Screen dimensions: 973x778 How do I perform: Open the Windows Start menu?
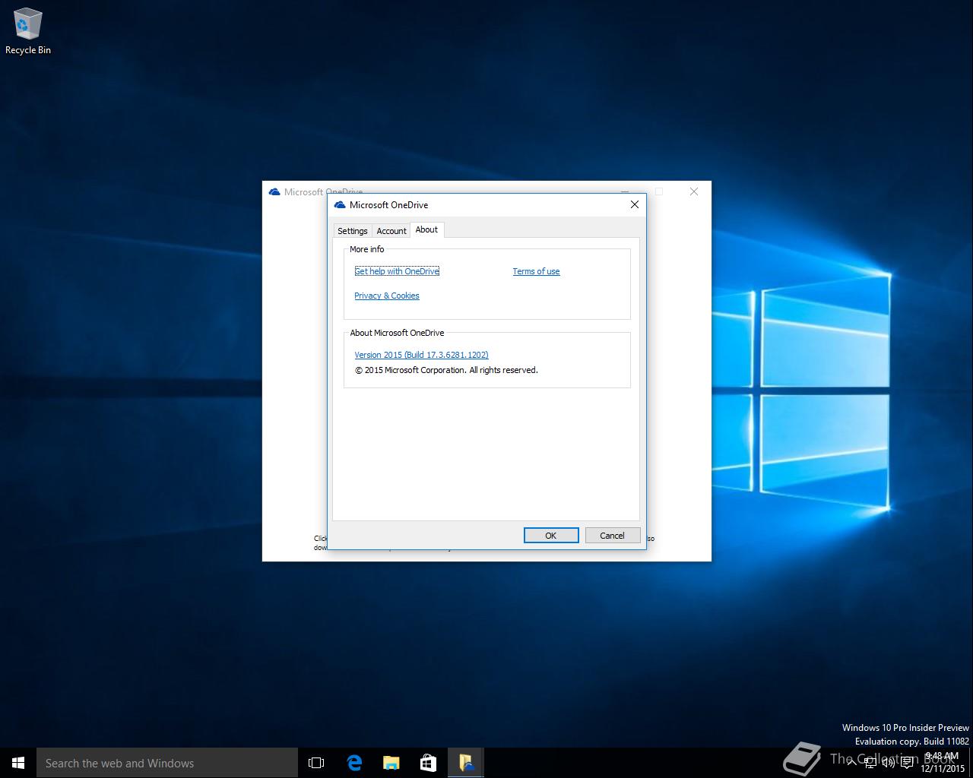(18, 763)
